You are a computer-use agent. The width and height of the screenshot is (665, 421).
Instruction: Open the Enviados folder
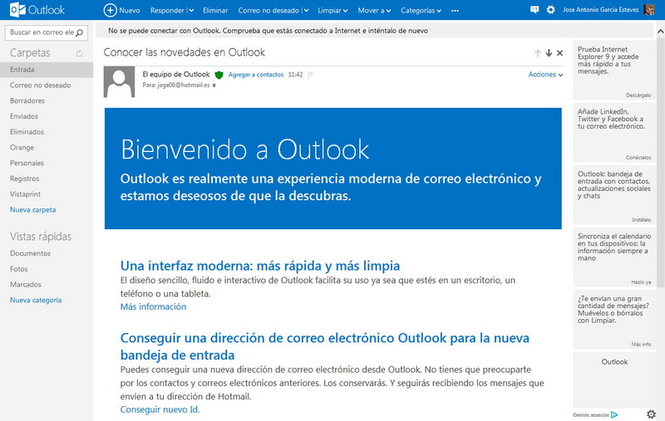[x=24, y=116]
